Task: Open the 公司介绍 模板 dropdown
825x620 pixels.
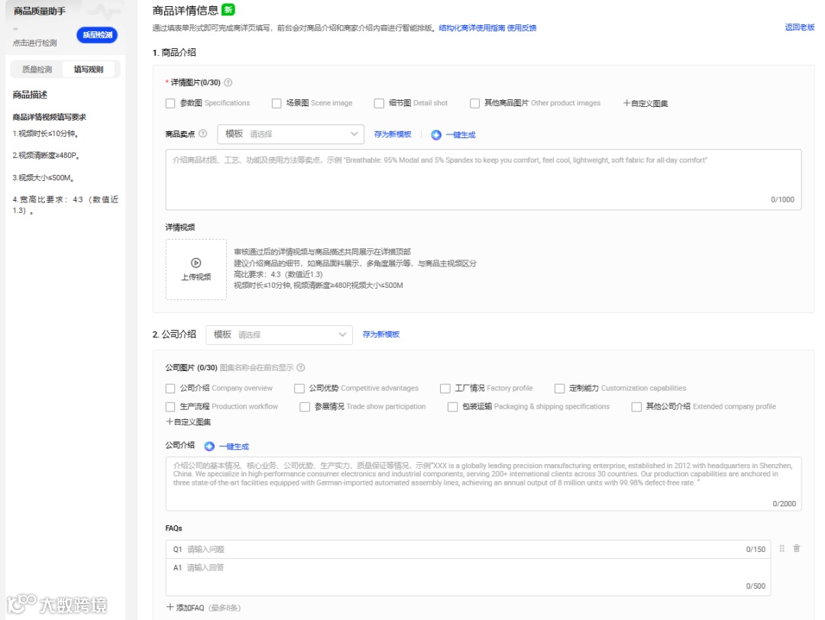Action: [x=279, y=335]
